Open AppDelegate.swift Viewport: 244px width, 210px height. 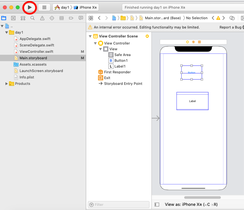35,39
